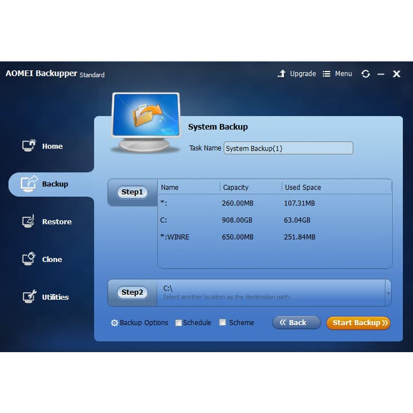Click the Home sidebar icon

tap(29, 145)
